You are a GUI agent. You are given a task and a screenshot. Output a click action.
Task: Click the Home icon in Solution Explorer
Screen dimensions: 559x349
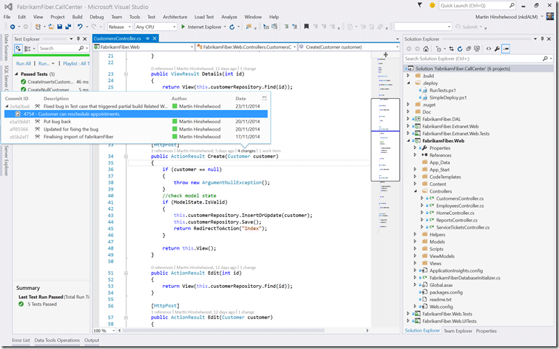tap(426, 49)
